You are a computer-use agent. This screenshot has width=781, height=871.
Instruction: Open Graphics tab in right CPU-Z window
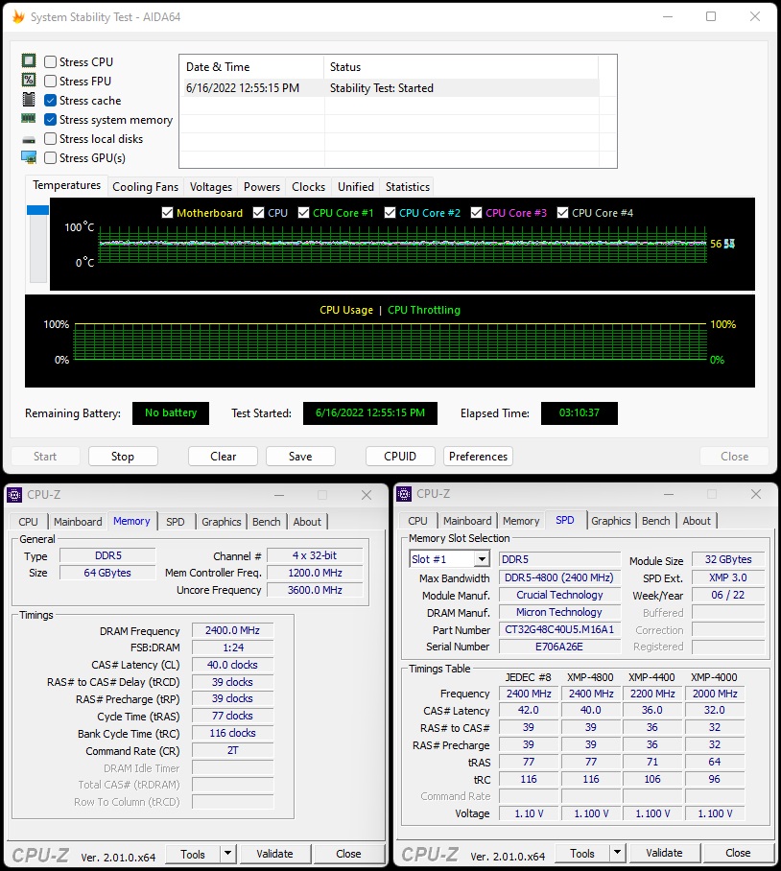610,521
